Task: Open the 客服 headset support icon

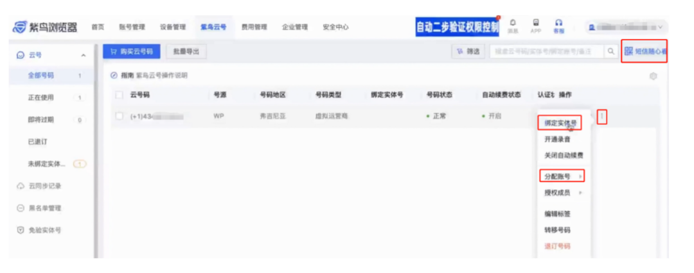Action: (559, 24)
